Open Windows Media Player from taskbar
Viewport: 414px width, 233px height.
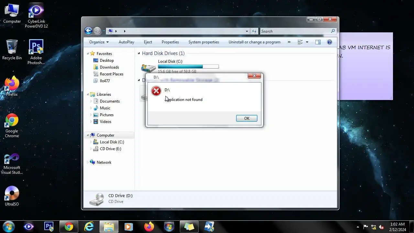pos(129,227)
